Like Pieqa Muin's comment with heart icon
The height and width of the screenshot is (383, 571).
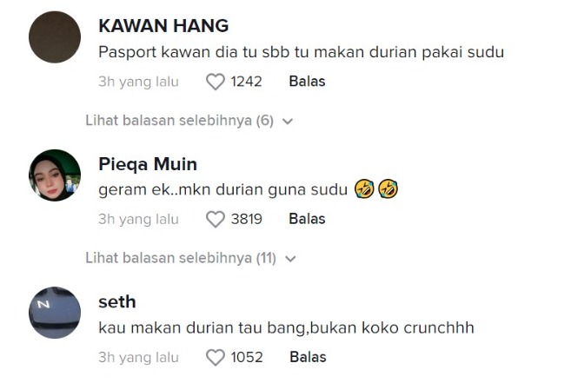click(216, 220)
